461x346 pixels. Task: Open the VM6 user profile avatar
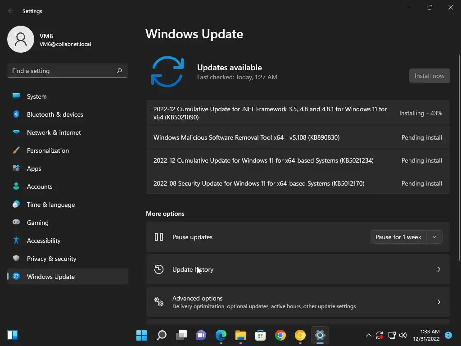coord(21,39)
